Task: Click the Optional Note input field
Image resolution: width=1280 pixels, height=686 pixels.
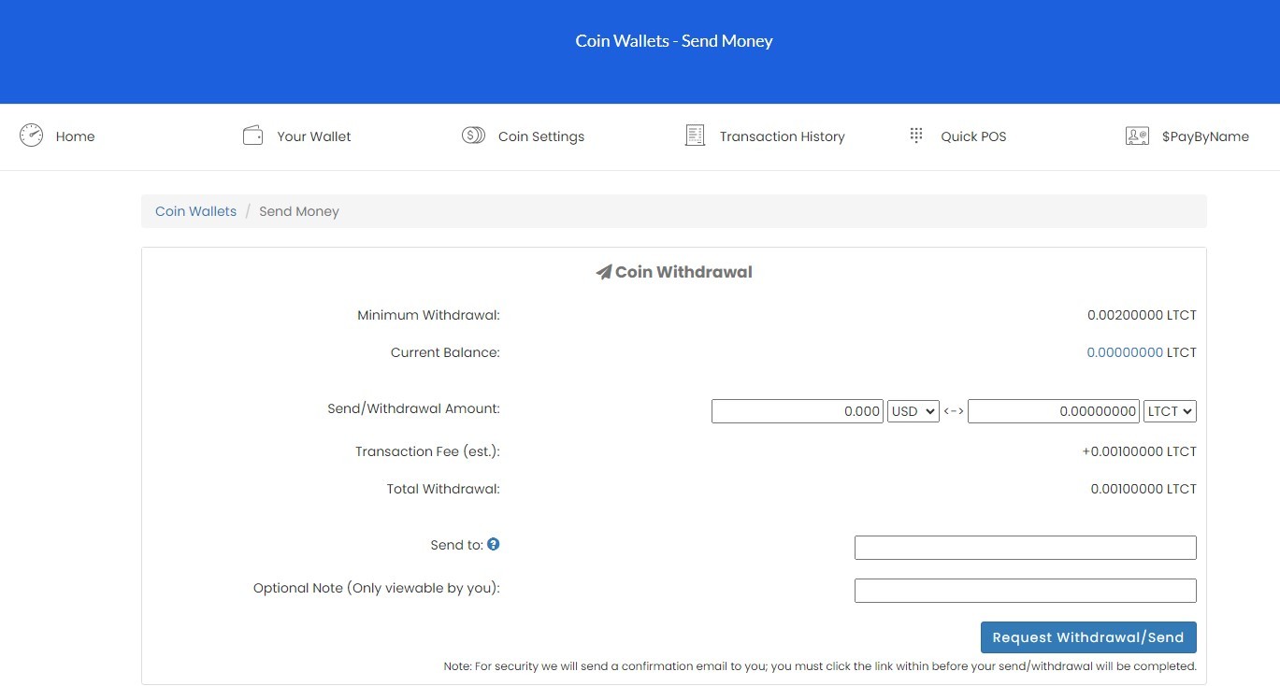Action: coord(1025,590)
